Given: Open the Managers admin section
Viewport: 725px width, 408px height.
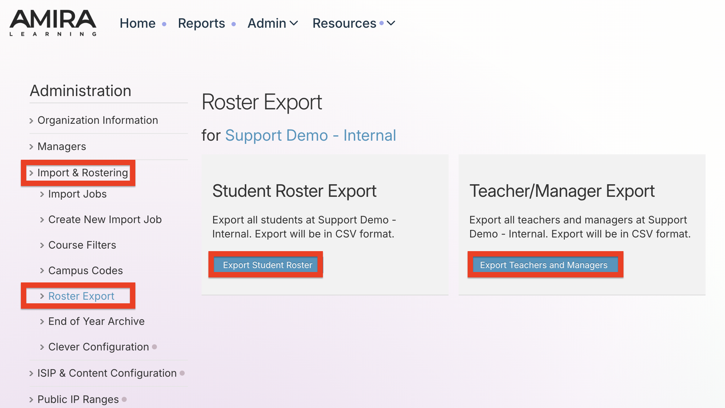Looking at the screenshot, I should tap(62, 146).
